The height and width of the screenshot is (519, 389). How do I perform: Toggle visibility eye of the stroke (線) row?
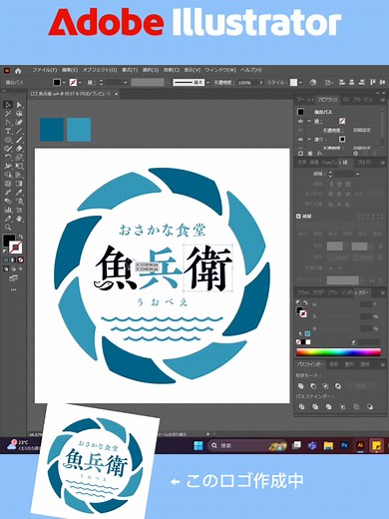coord(300,121)
